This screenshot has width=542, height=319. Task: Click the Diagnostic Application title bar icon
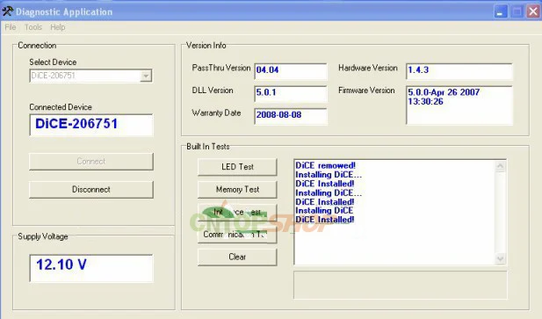[8, 11]
